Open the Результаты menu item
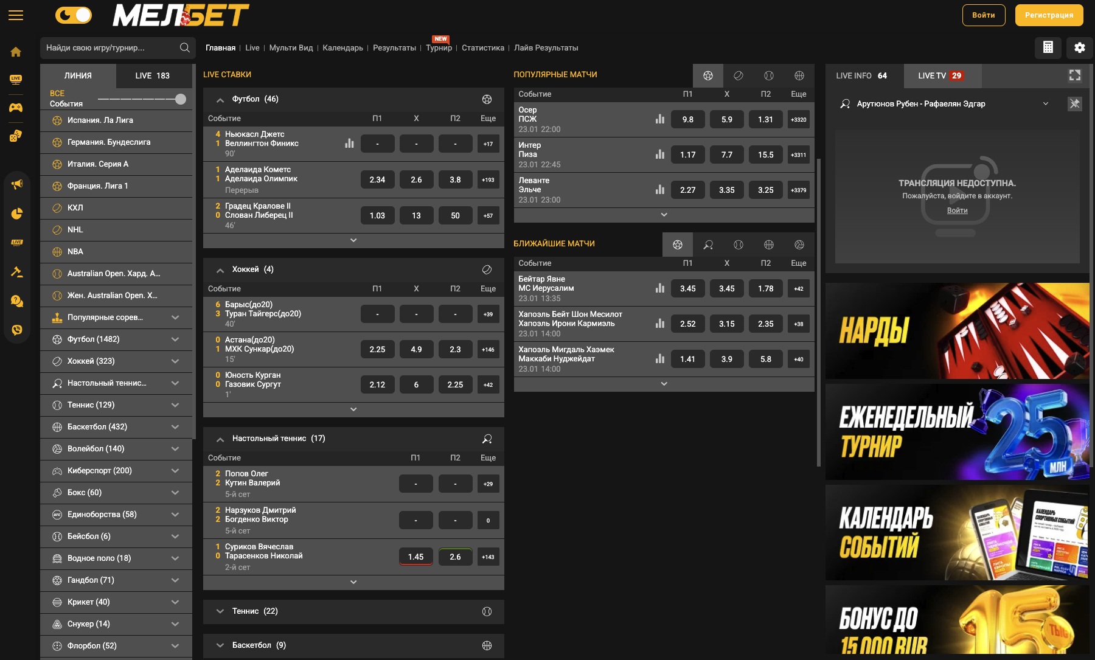 (394, 47)
